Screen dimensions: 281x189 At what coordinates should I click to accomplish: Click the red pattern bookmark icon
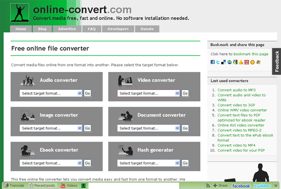click(247, 62)
